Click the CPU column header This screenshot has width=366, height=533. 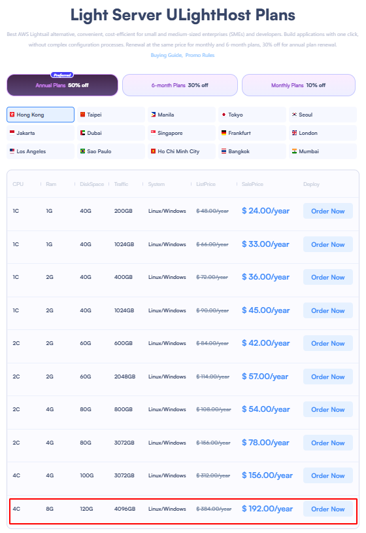point(18,184)
